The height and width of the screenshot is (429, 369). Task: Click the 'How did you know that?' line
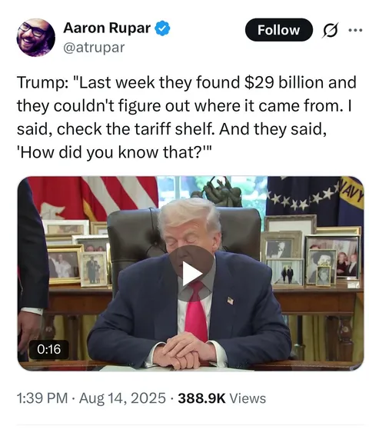115,152
